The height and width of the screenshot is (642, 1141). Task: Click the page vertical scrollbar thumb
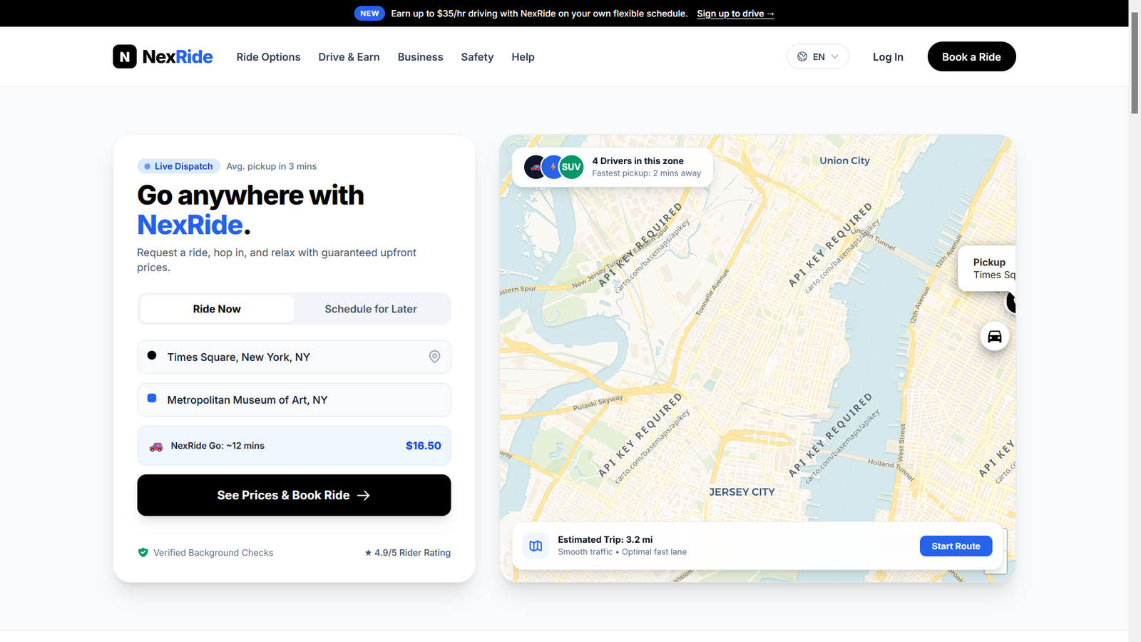[1135, 62]
